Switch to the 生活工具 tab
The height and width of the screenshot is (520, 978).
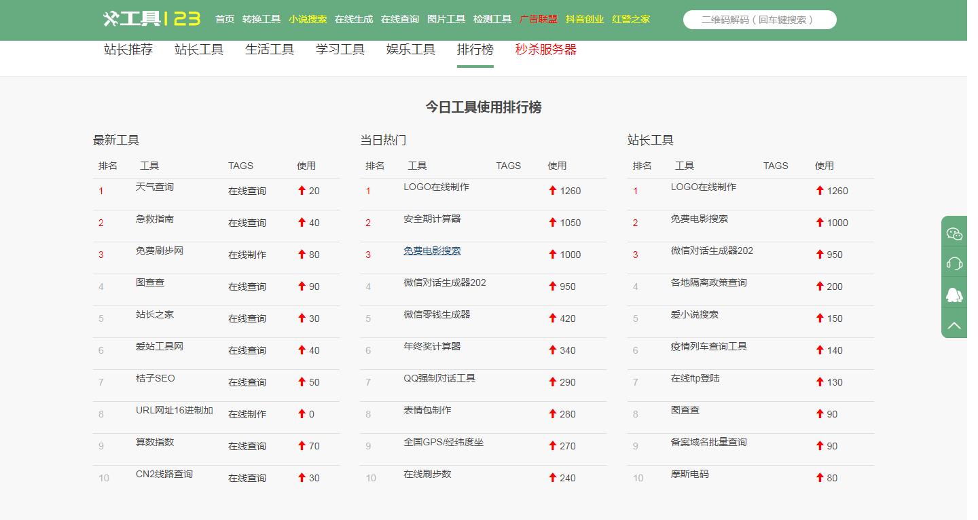click(x=269, y=49)
